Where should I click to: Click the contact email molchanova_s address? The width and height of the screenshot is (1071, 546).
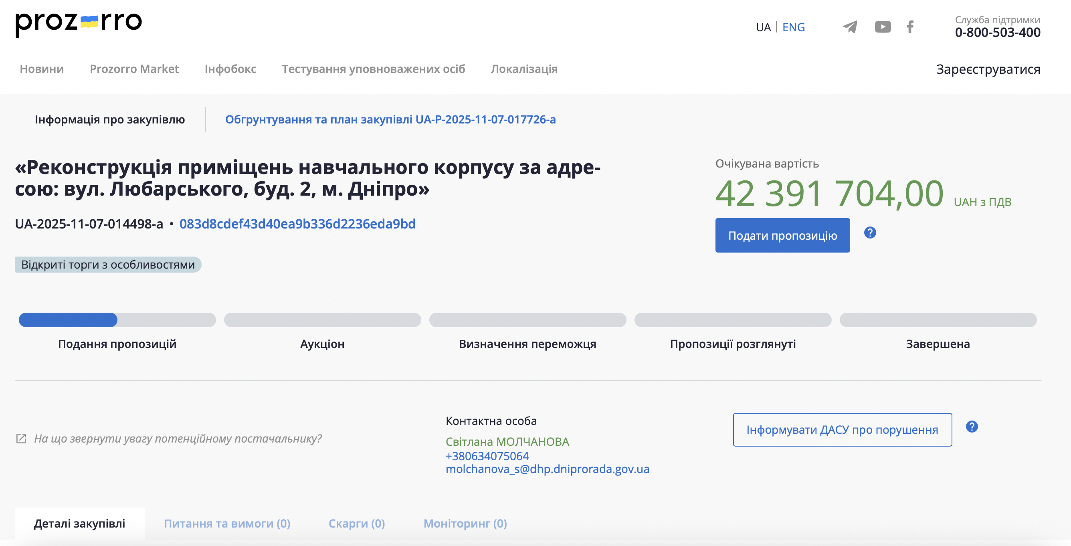[547, 469]
